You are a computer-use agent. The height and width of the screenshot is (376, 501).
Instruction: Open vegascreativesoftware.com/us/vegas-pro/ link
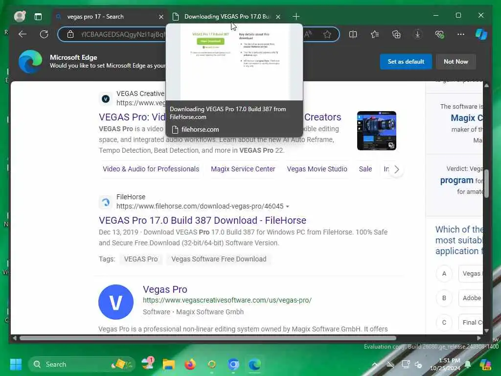click(x=227, y=300)
